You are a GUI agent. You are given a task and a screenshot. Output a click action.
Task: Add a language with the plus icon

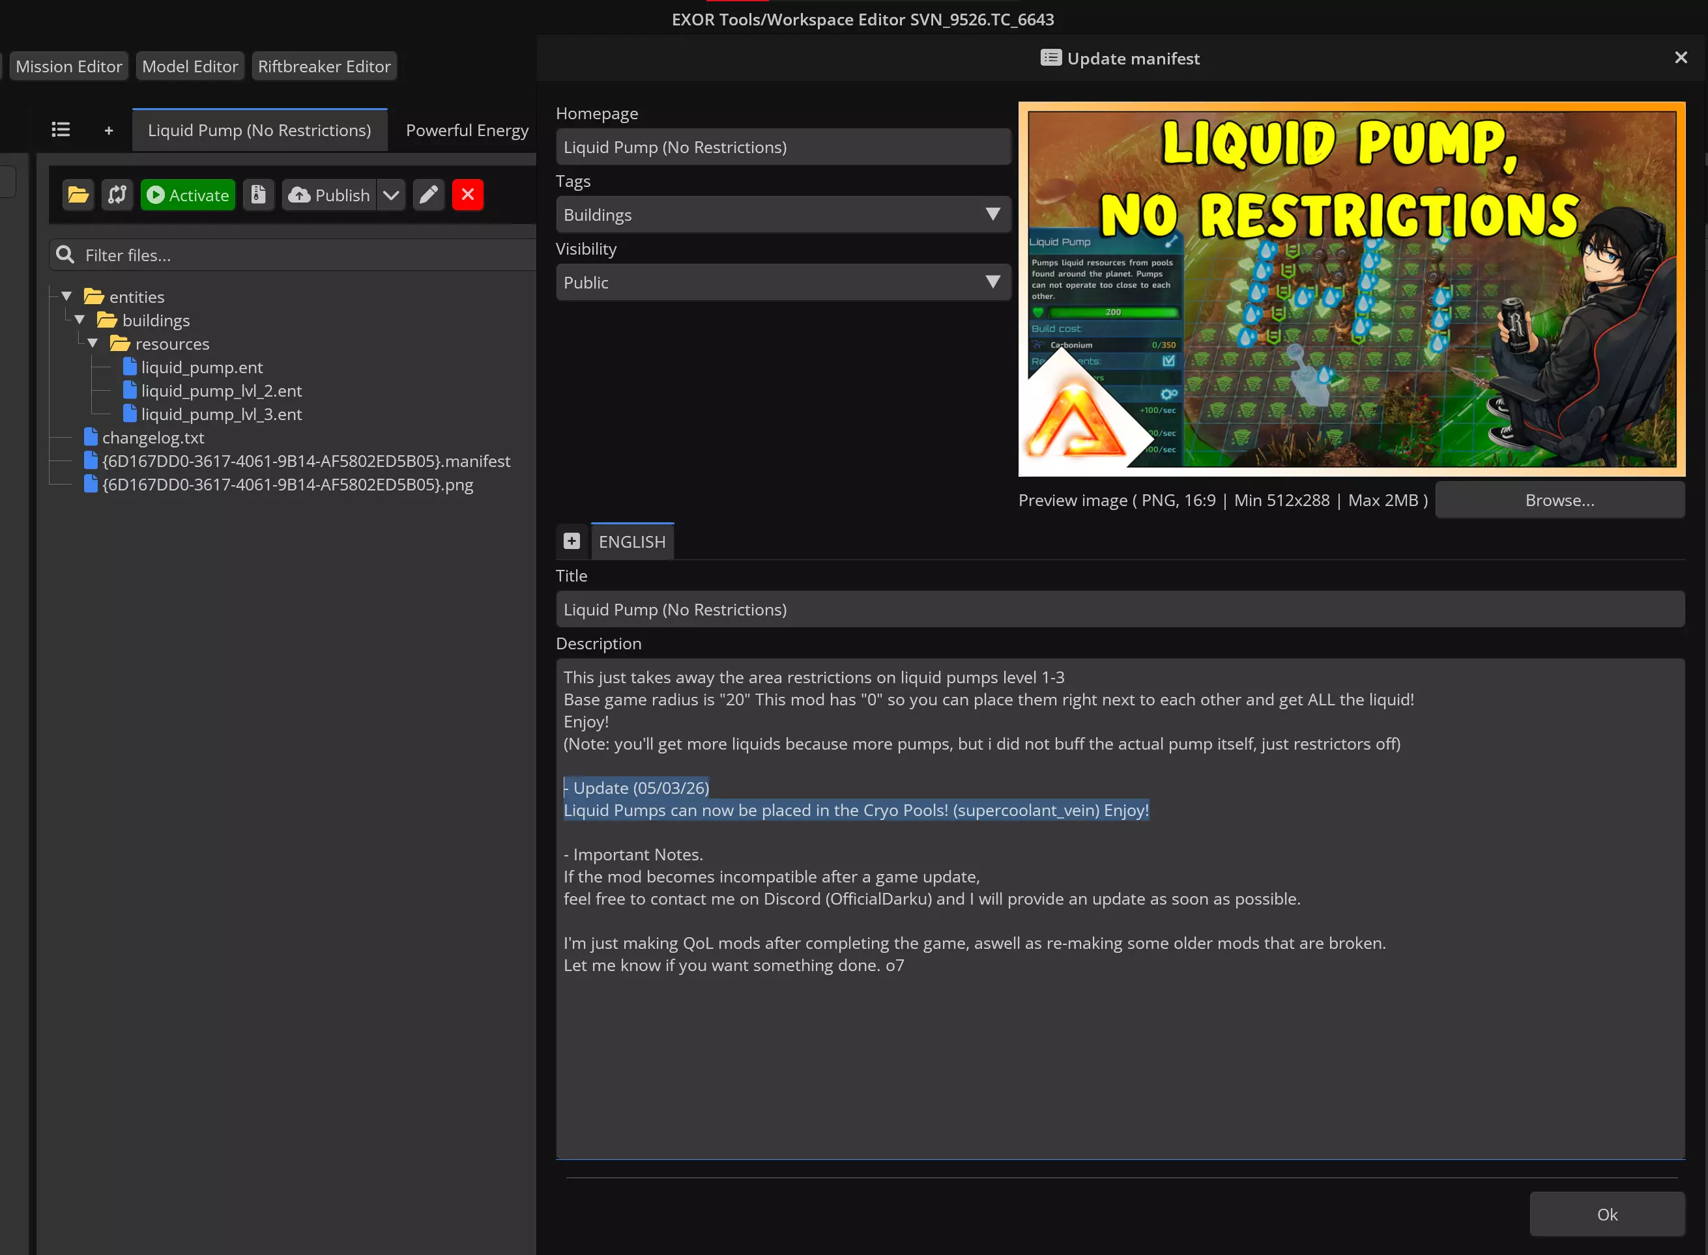(x=572, y=541)
